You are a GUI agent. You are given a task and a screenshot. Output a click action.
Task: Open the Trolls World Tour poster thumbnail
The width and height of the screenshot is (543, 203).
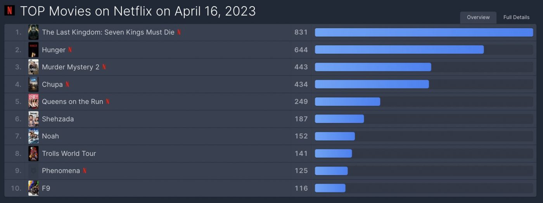(33, 154)
